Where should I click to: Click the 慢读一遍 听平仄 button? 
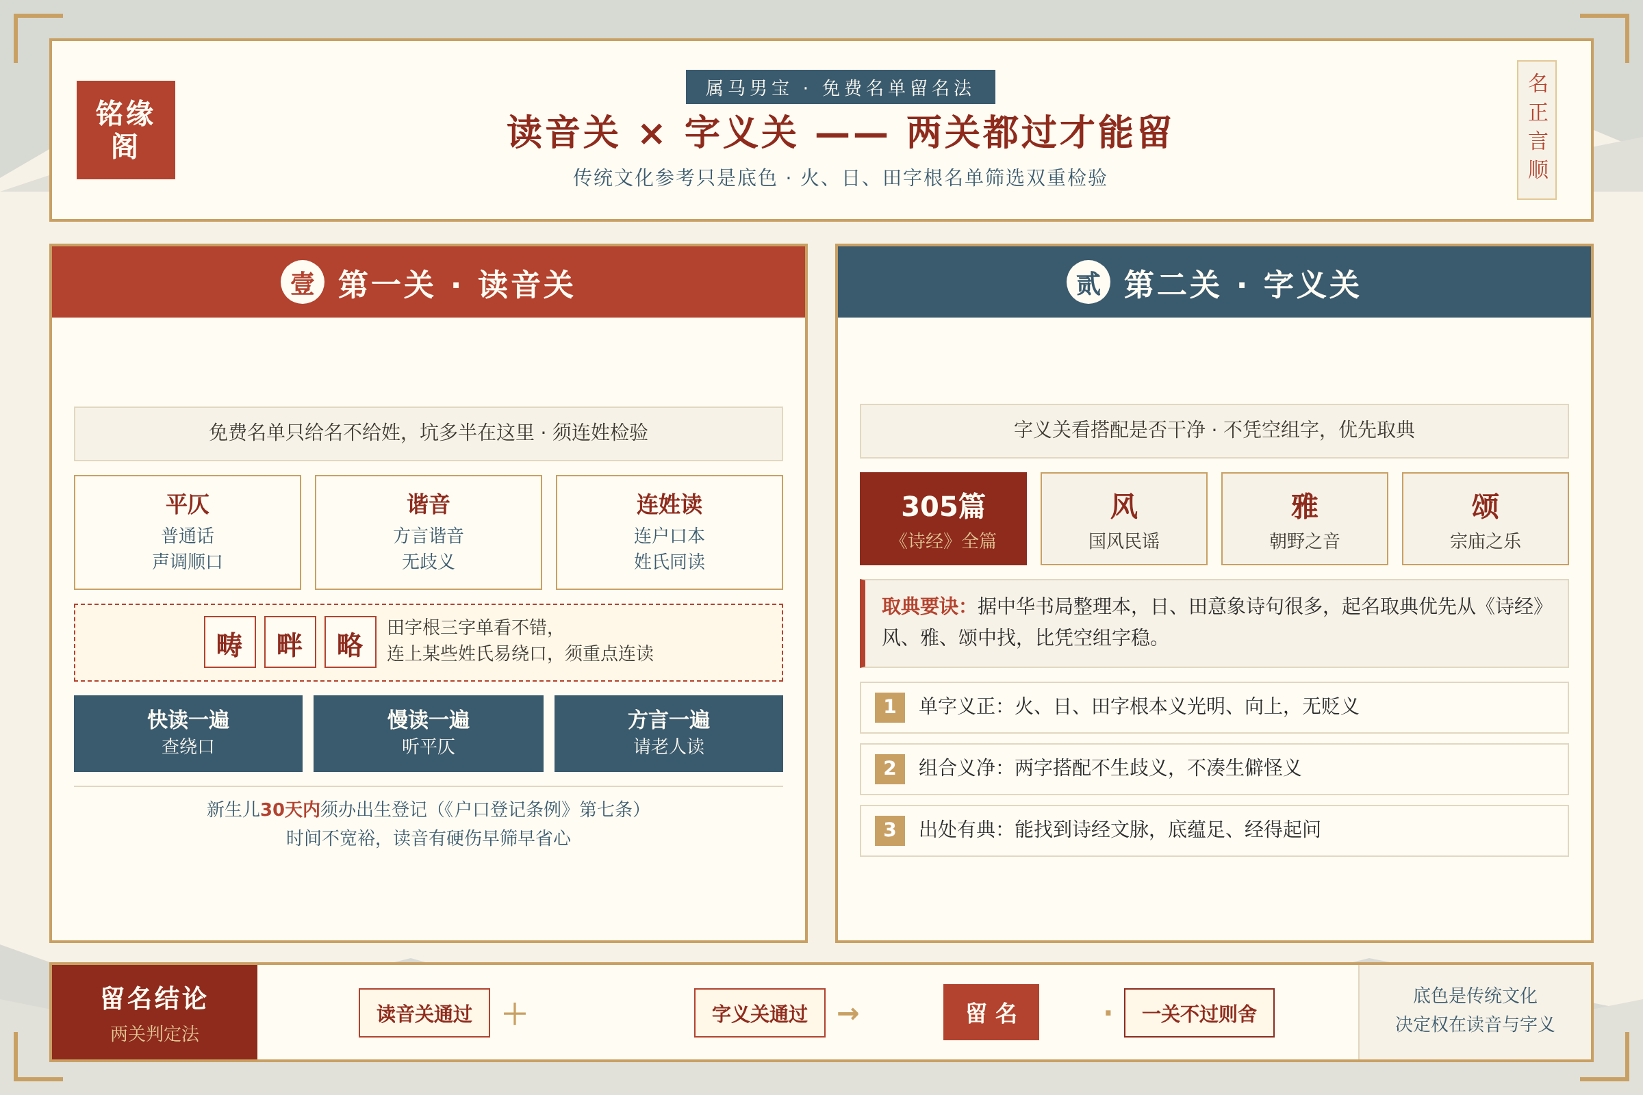pyautogui.click(x=429, y=733)
